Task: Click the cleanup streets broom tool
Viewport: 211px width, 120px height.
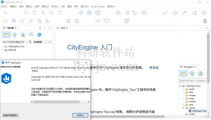Action: [194, 13]
